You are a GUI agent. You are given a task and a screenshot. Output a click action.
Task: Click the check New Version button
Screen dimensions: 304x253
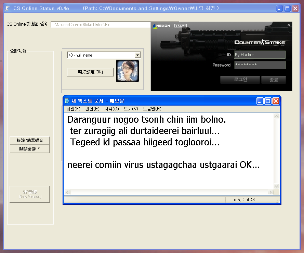[x=30, y=194]
